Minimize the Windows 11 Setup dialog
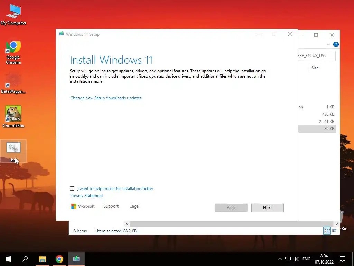 [259, 34]
